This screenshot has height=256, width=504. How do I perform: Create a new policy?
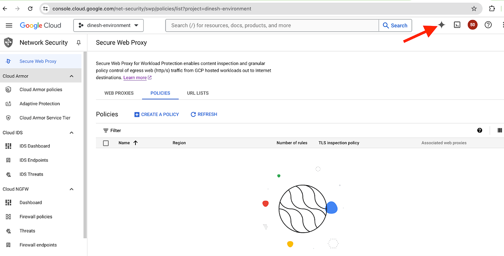point(156,114)
